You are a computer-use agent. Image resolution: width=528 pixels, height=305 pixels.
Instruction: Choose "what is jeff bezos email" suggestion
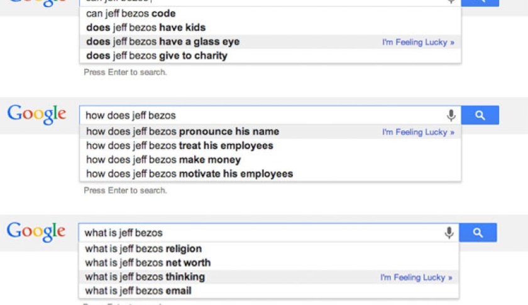pos(138,291)
